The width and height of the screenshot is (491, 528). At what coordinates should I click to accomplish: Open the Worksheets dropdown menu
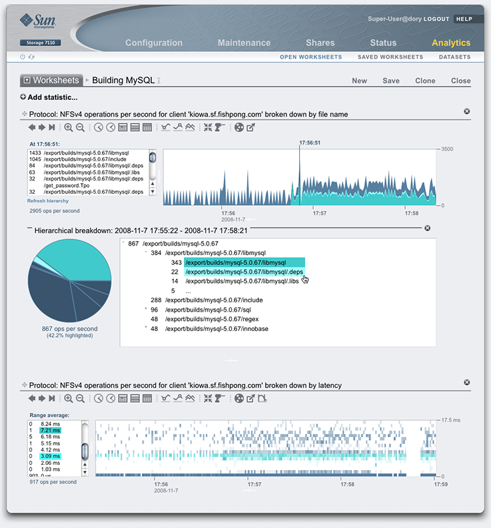point(51,80)
